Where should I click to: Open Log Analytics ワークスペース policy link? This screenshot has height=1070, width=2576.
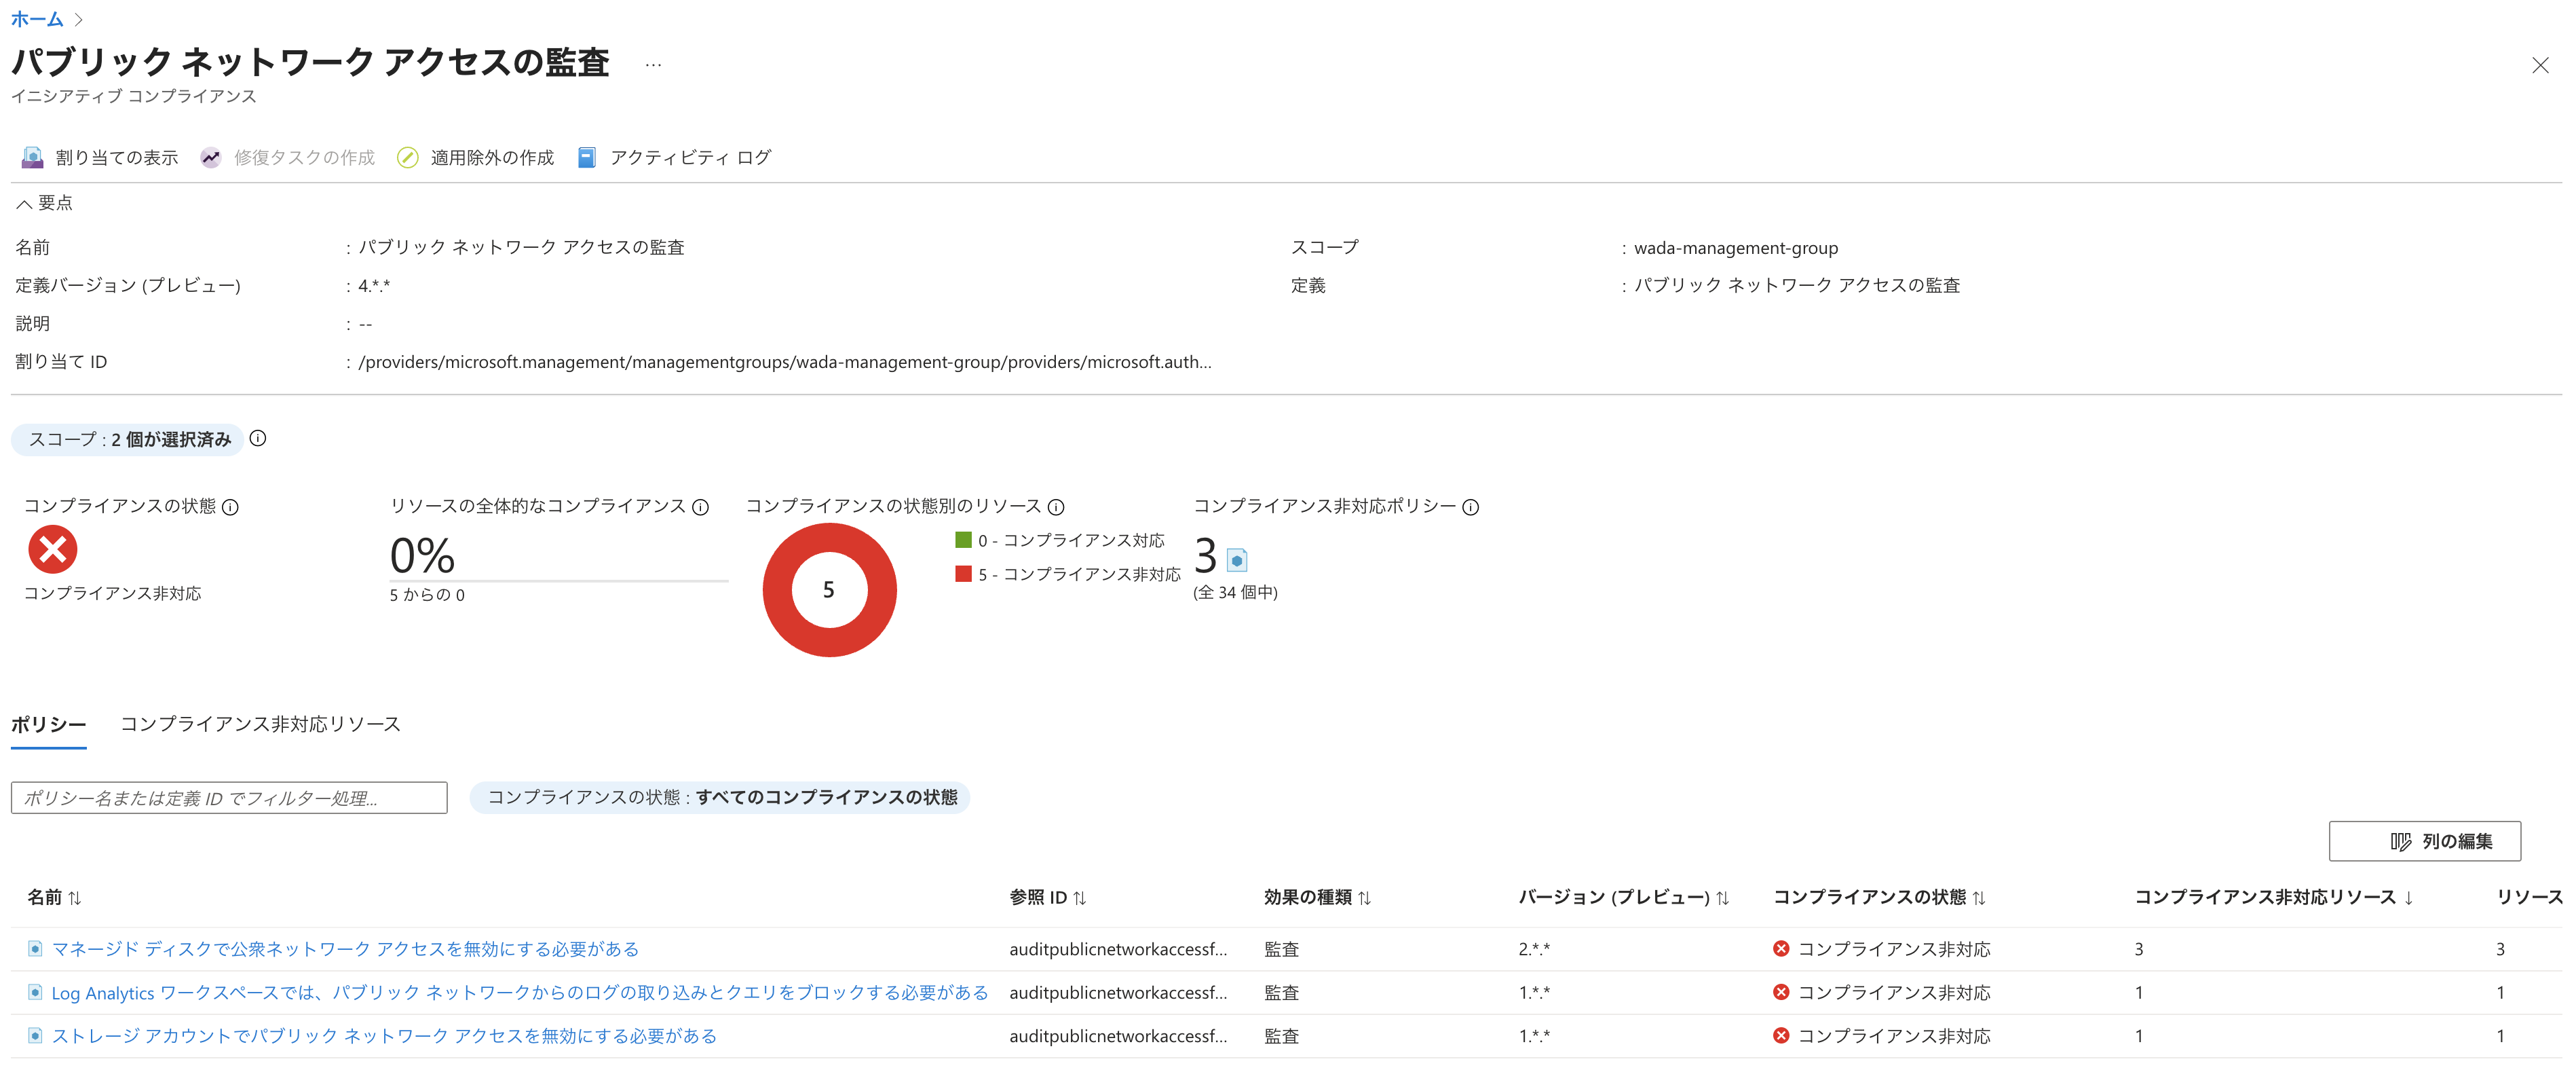519,992
